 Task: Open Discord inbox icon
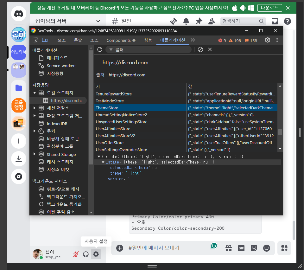(275, 21)
